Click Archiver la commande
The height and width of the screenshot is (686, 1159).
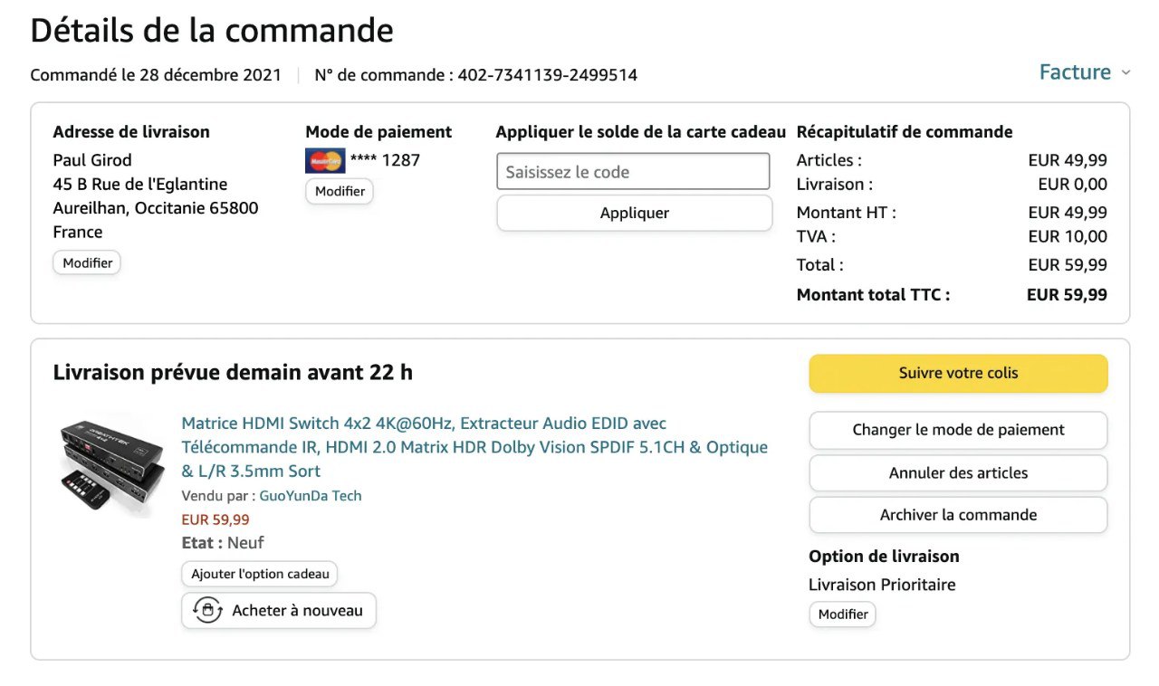958,515
